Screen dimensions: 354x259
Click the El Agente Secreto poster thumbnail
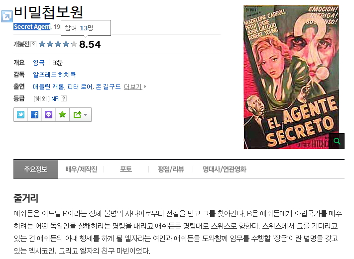tap(291, 77)
